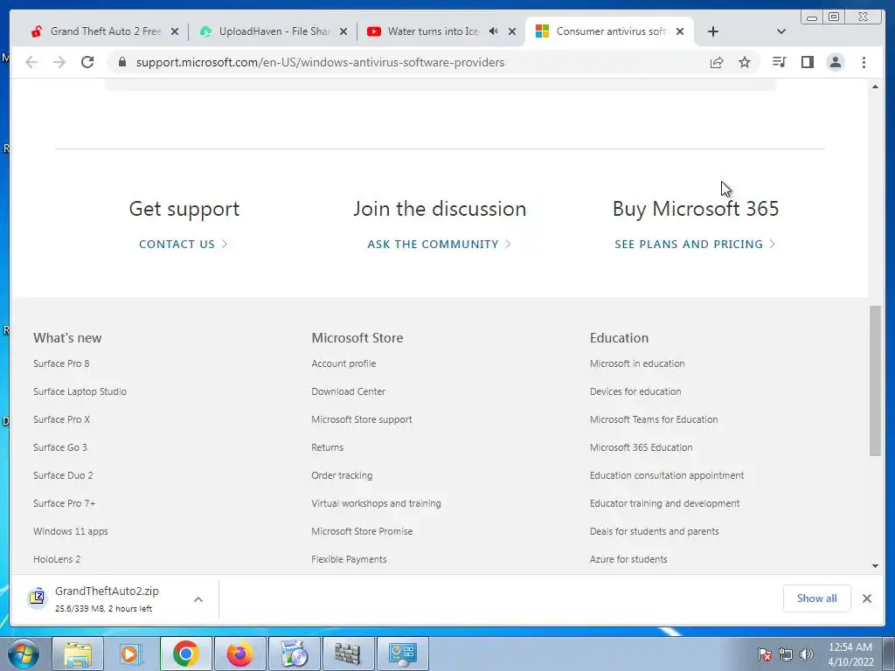
Task: Reload the current page
Action: pos(87,62)
